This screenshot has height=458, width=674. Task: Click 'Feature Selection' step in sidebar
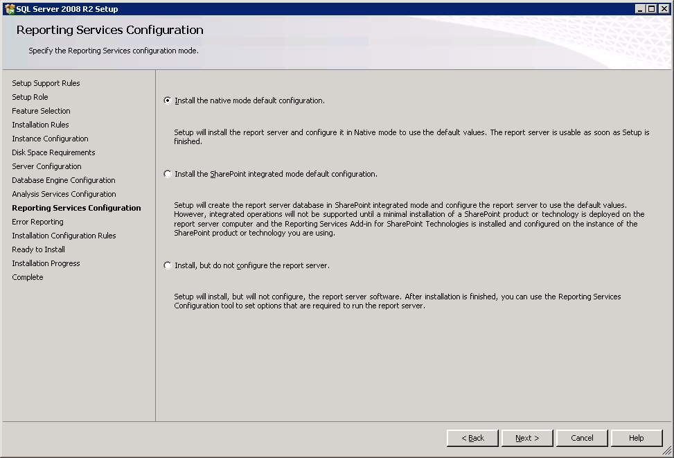click(41, 111)
